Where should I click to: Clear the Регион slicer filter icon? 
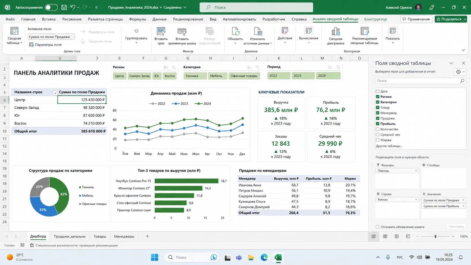pyautogui.click(x=174, y=67)
